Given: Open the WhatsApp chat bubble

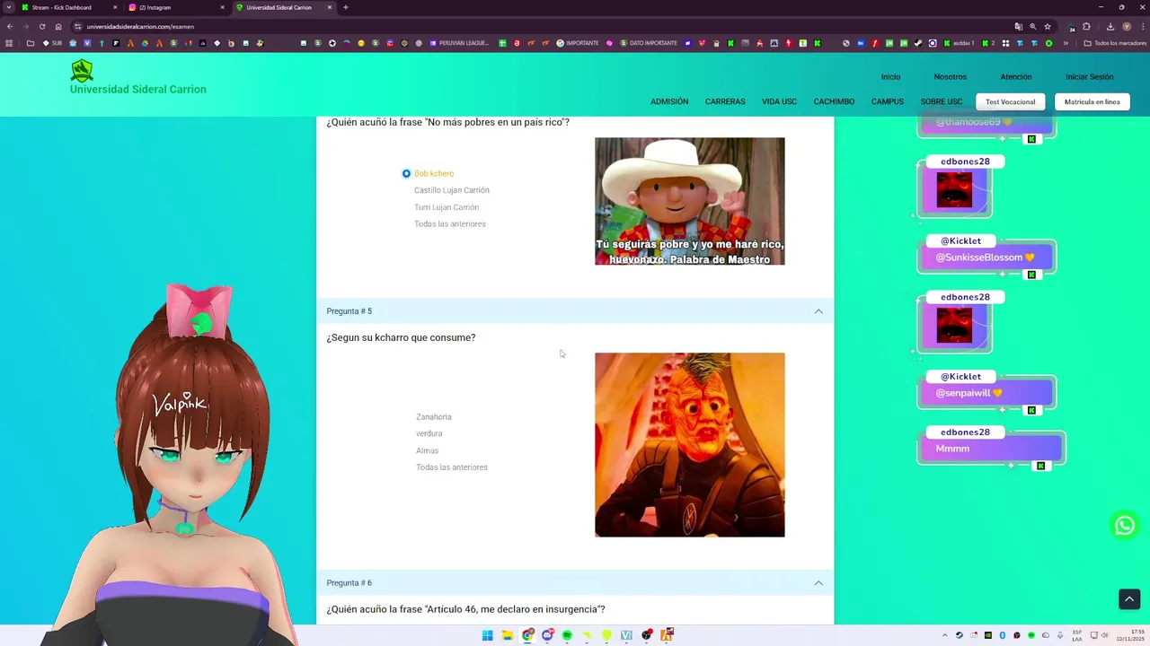Looking at the screenshot, I should 1125,527.
